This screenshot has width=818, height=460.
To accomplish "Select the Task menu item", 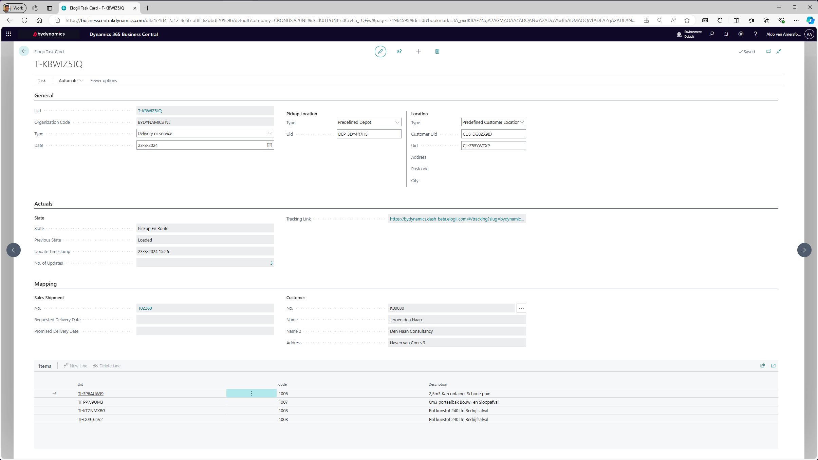I will 42,80.
